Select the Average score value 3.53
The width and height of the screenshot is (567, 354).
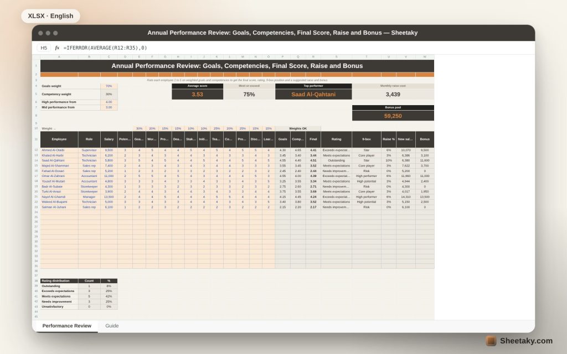(x=198, y=94)
